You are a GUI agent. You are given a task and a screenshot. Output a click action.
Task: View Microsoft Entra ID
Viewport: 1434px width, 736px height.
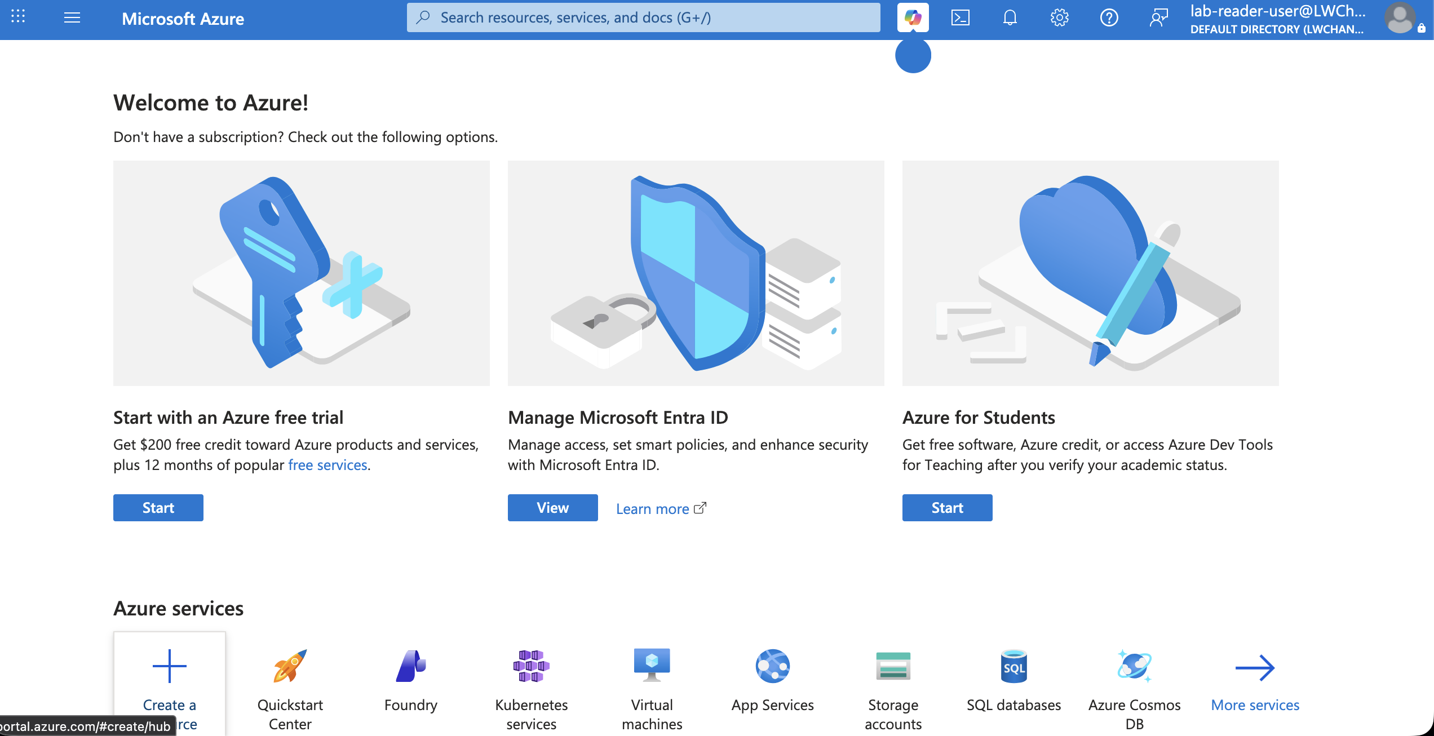tap(553, 508)
